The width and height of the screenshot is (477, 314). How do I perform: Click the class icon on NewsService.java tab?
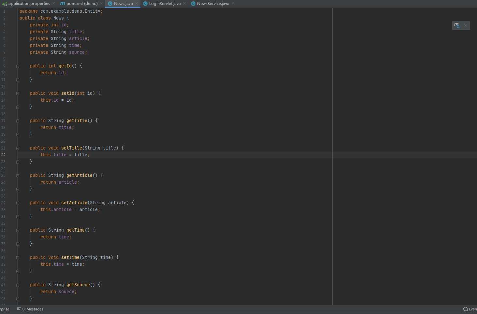(x=193, y=4)
